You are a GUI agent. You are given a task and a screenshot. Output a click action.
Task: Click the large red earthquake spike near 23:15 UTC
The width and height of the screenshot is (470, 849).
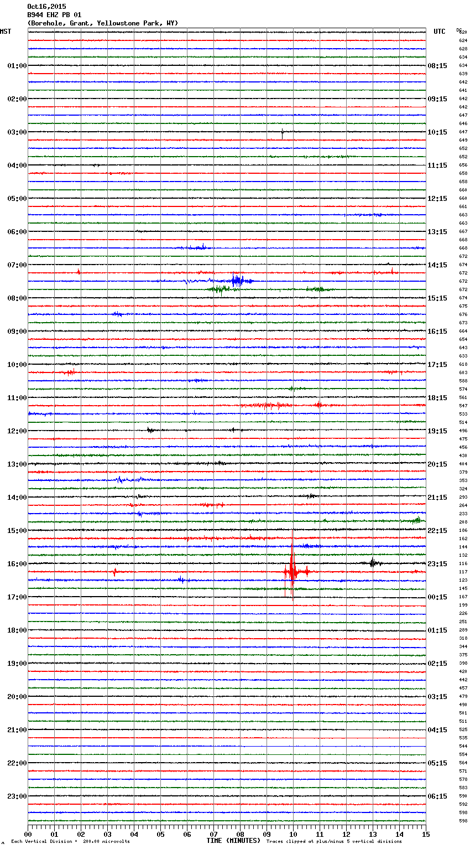[x=292, y=566]
